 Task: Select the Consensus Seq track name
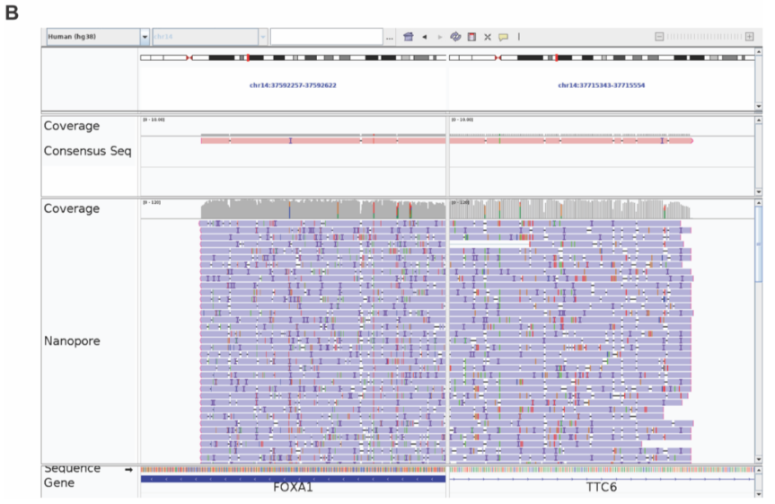coord(87,151)
